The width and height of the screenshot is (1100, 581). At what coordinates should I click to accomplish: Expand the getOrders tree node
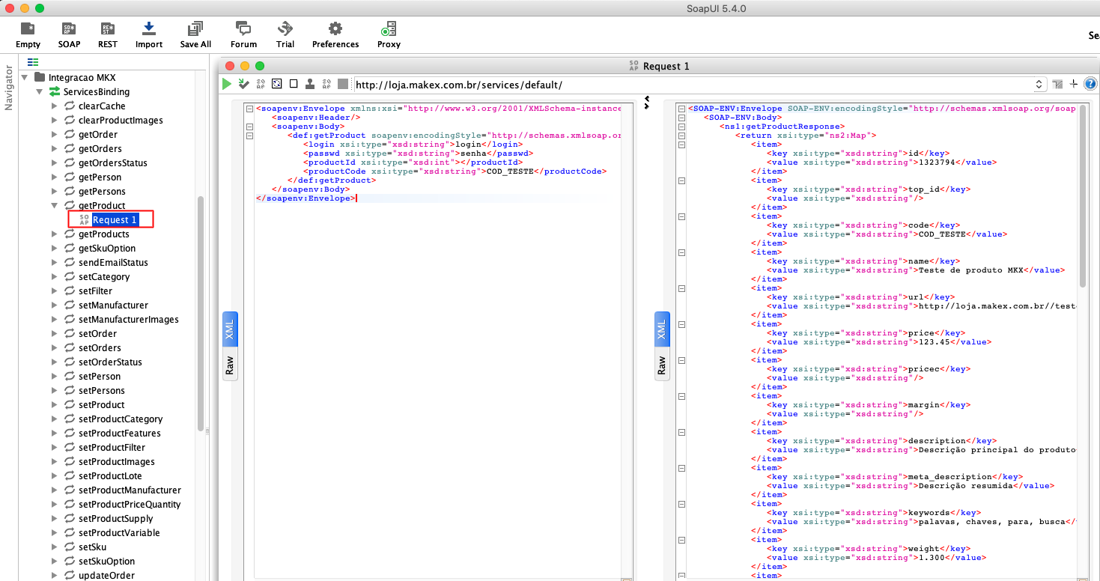(54, 149)
